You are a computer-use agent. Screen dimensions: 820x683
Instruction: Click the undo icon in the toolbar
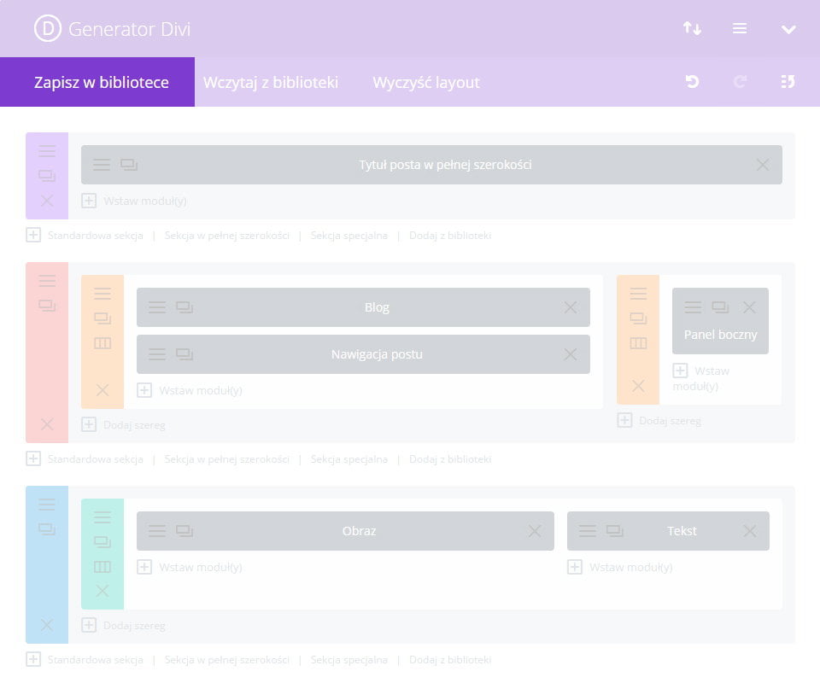pyautogui.click(x=692, y=82)
